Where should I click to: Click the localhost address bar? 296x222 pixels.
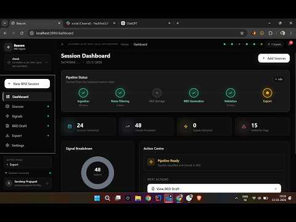coord(136,33)
